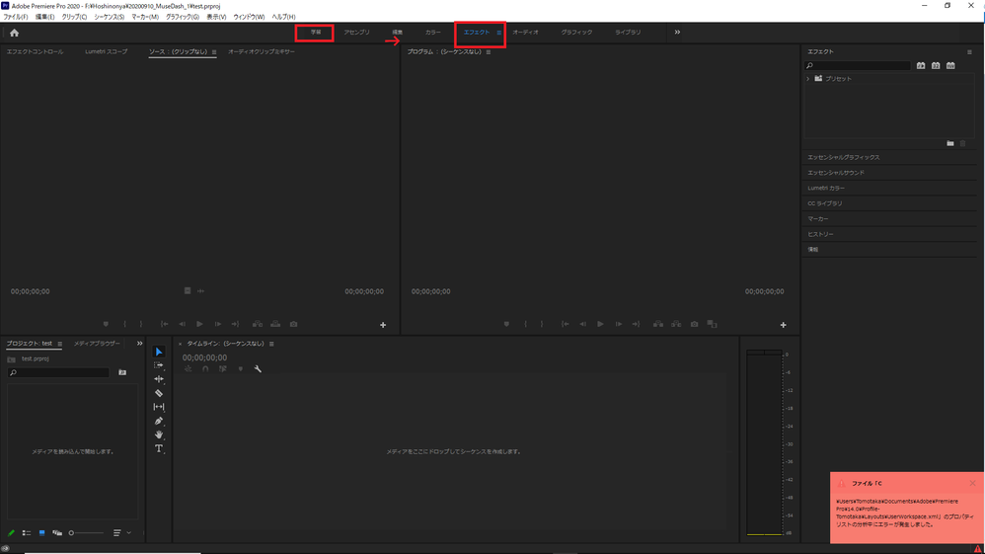Screen dimensions: 985x554
Task: Open Project panel menu icon
Action: coord(59,344)
